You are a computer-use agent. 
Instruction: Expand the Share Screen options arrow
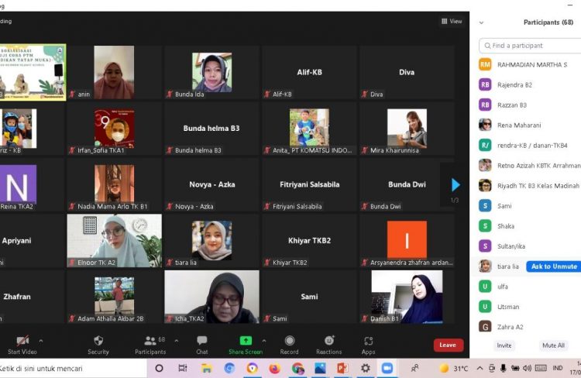264,340
